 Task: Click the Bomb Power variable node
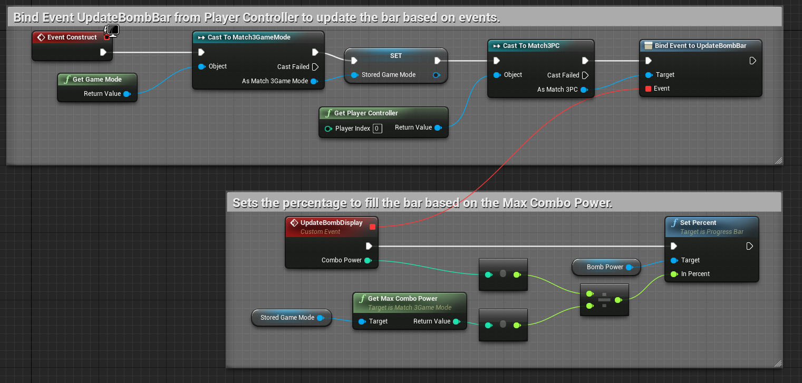[605, 267]
